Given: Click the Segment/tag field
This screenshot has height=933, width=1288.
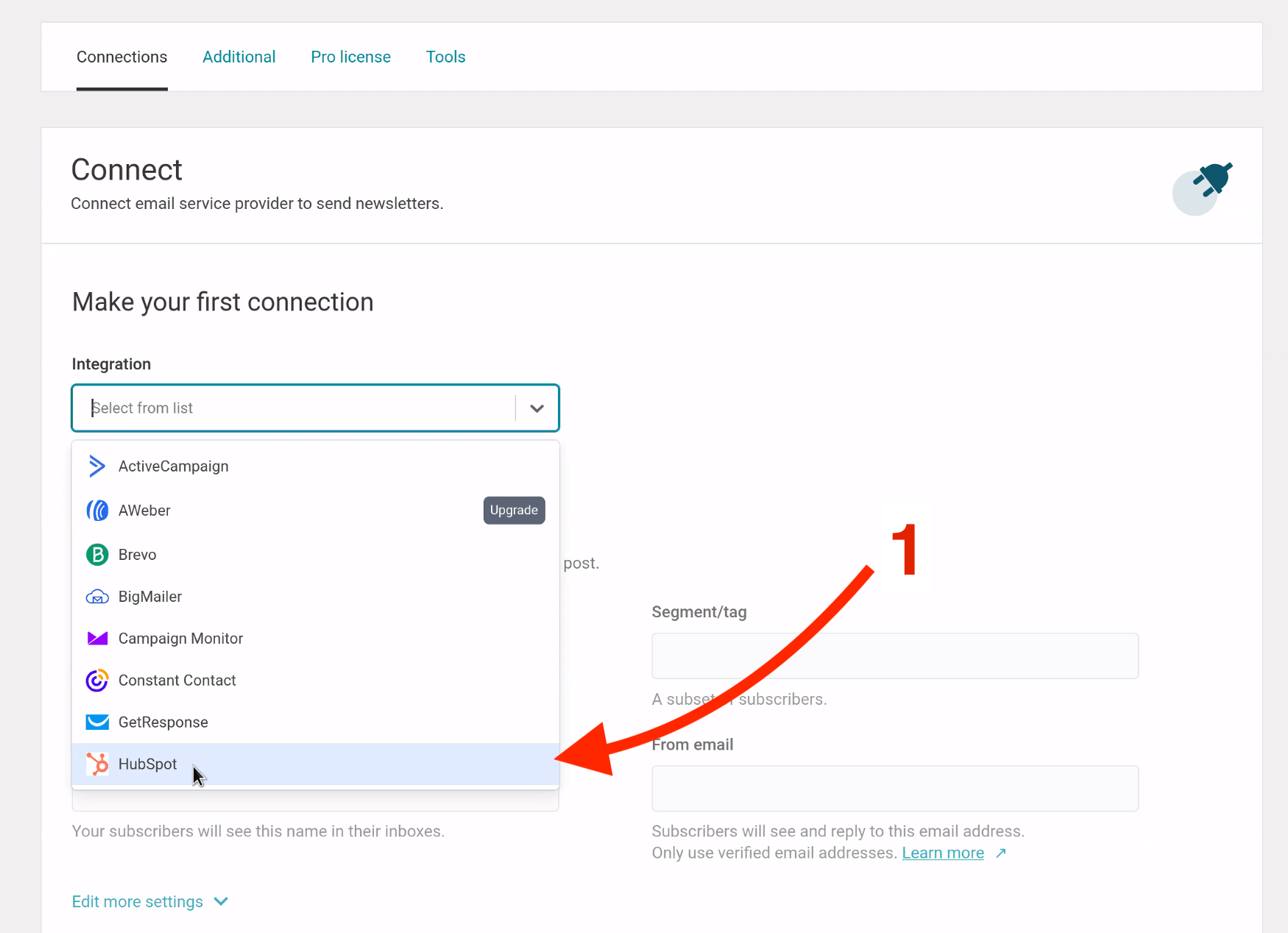Looking at the screenshot, I should (894, 656).
